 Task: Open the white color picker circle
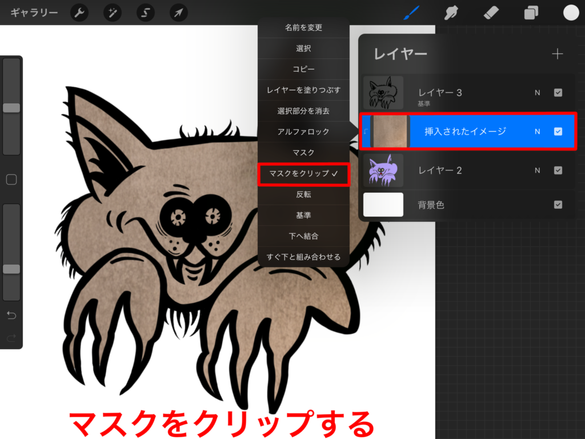571,13
